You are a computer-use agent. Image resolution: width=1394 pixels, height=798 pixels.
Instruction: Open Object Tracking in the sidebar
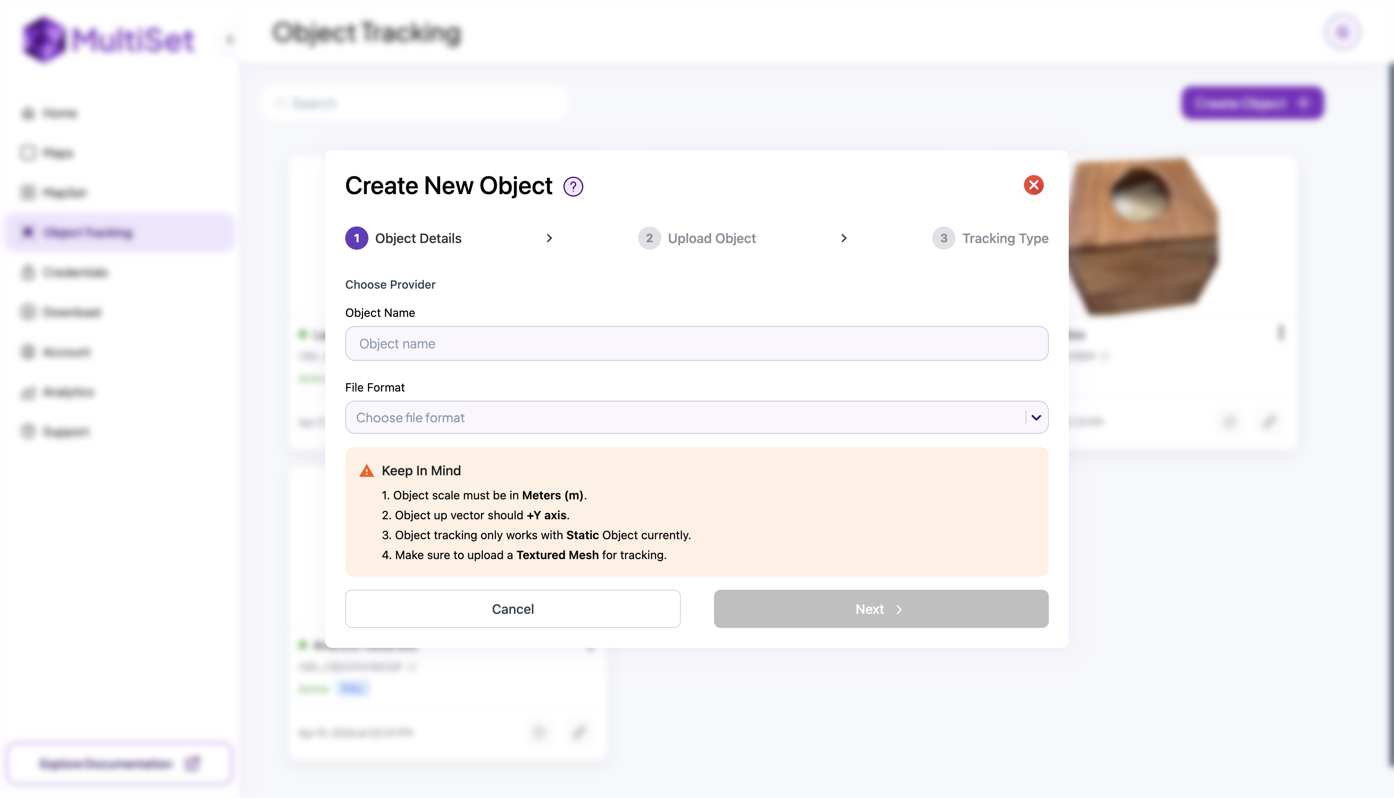[88, 233]
